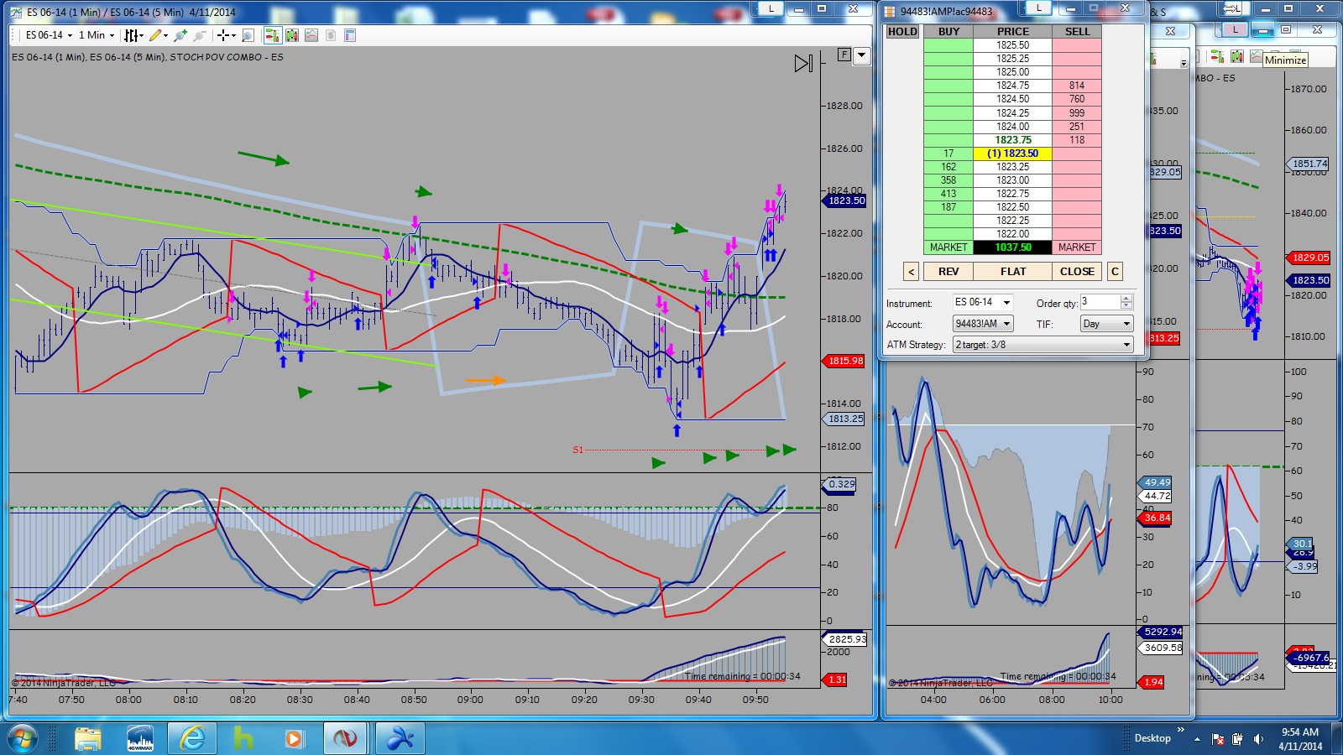
Task: Click the buy cell showing 413
Action: coord(948,194)
